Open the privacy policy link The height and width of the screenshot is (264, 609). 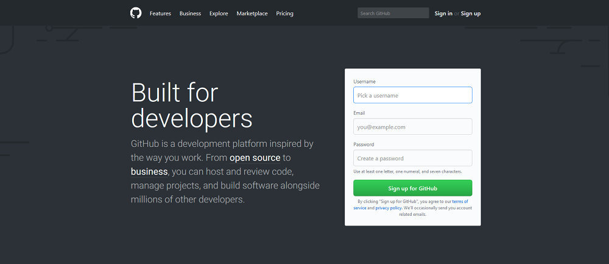(x=388, y=208)
